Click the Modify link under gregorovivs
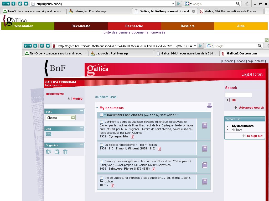 (x=77, y=99)
